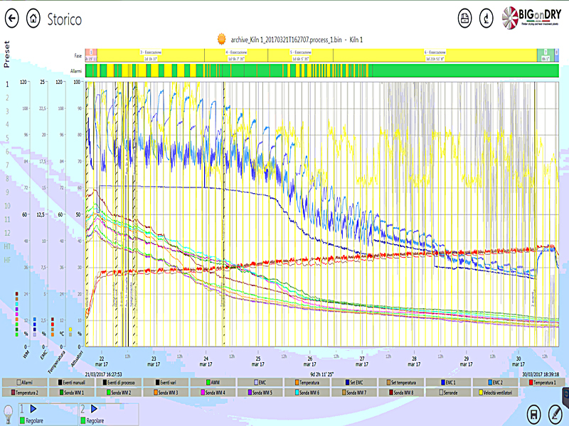
Task: Click phase 3 - Essiccazione segment
Action: [x=151, y=55]
